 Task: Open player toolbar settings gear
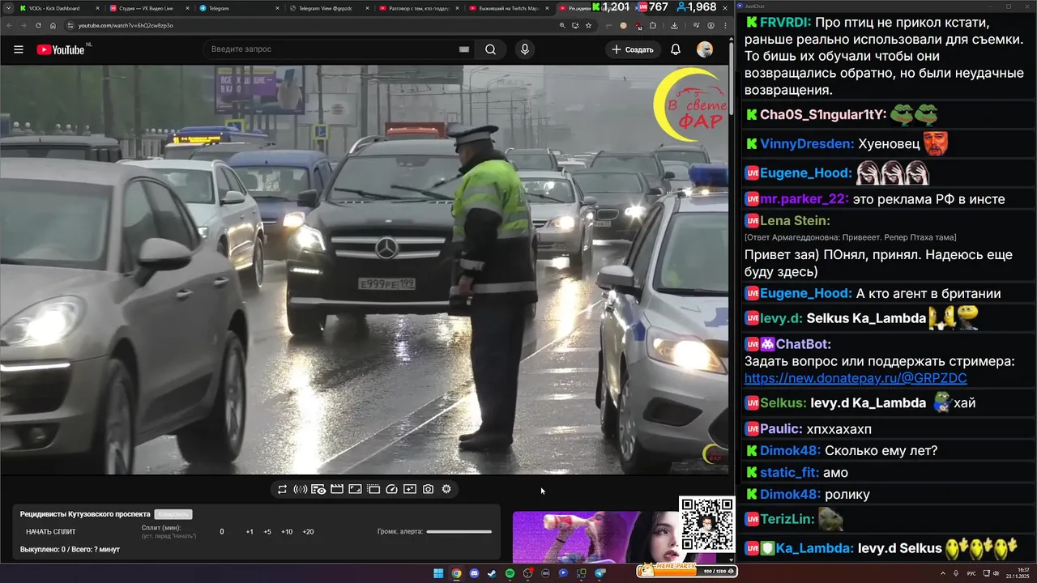pyautogui.click(x=446, y=489)
